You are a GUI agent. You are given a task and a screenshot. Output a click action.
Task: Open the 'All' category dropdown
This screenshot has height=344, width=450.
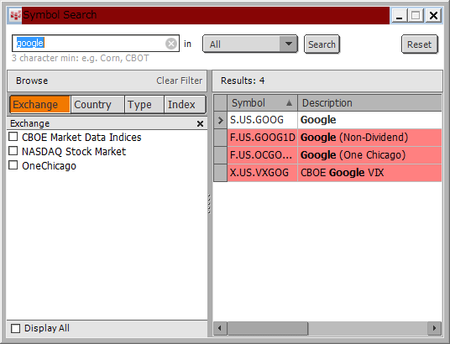[250, 44]
